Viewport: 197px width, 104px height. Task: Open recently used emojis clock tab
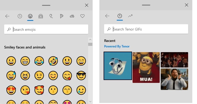20,16
